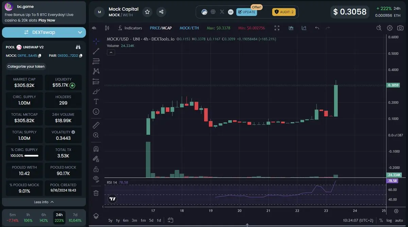Select the Fibonacci retracement tool
This screenshot has width=408, height=227.
click(96, 61)
